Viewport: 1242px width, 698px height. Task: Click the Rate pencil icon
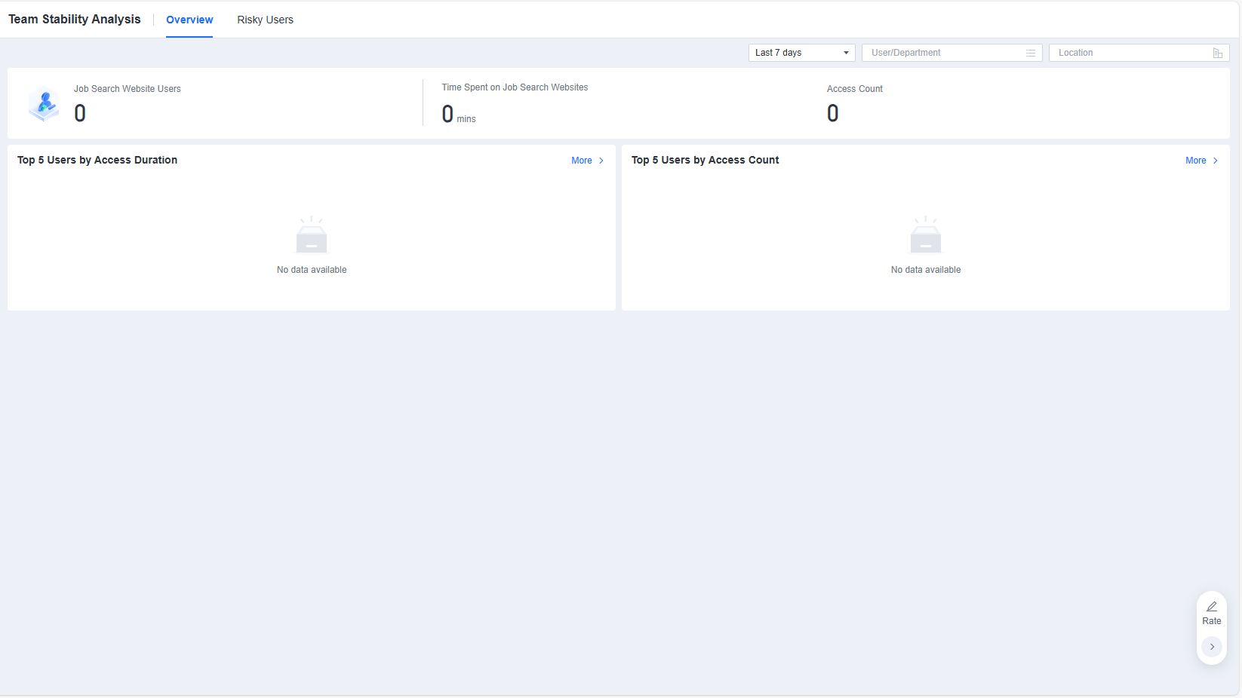tap(1212, 607)
